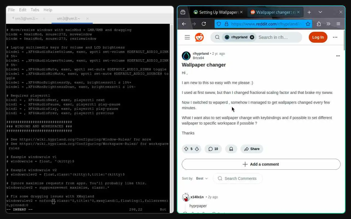
Task: Go back in the browser
Action: (184, 24)
